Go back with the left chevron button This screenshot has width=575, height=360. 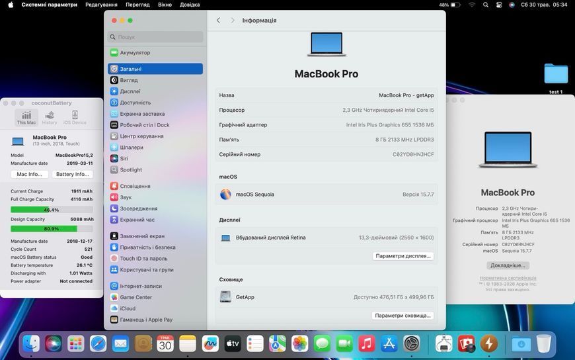pos(219,21)
